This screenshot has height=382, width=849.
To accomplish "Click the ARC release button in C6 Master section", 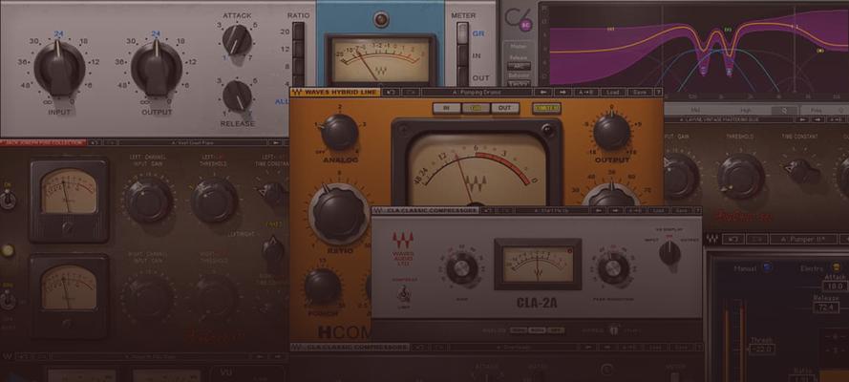I will tap(519, 66).
